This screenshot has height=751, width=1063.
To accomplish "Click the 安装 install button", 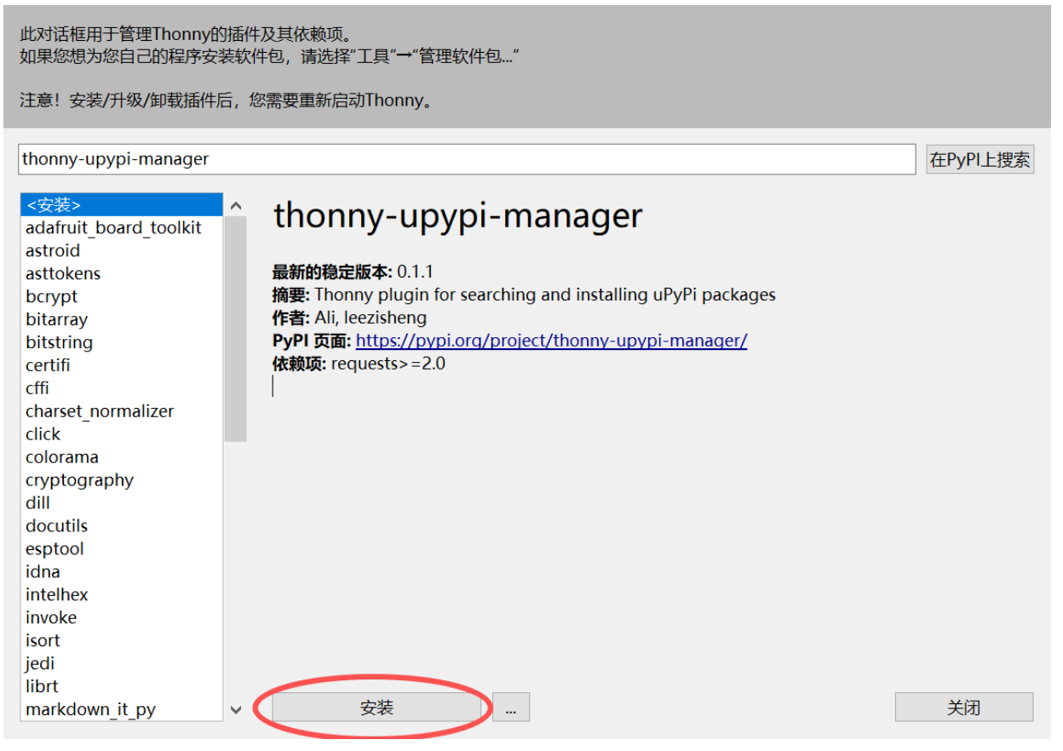I will coord(376,708).
